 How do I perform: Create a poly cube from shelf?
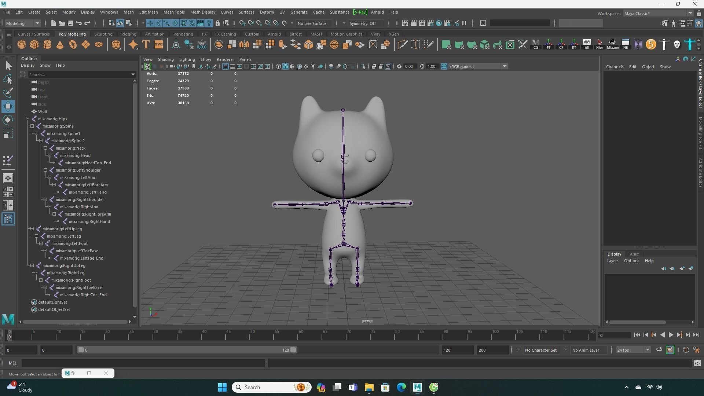[34, 45]
